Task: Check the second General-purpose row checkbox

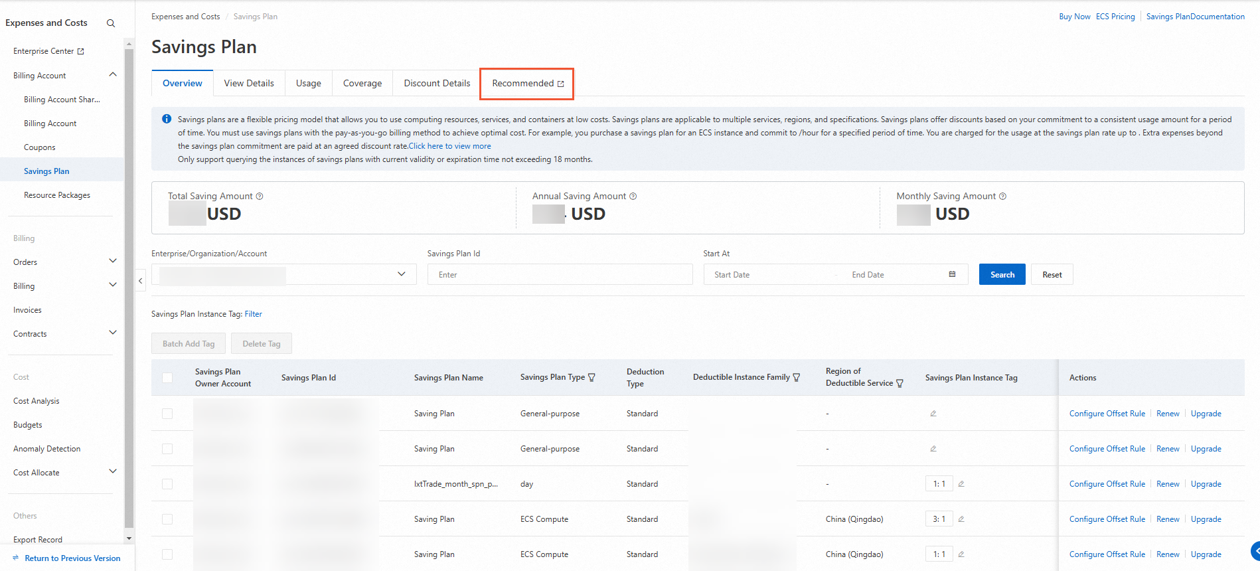Action: click(x=167, y=449)
